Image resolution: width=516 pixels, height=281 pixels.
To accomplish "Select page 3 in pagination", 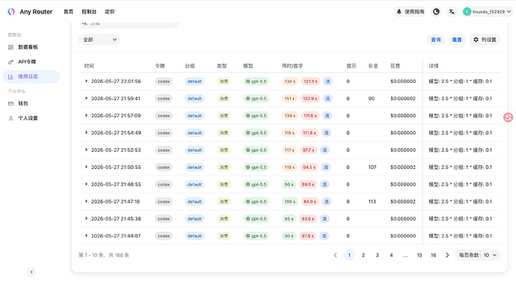I will point(377,255).
